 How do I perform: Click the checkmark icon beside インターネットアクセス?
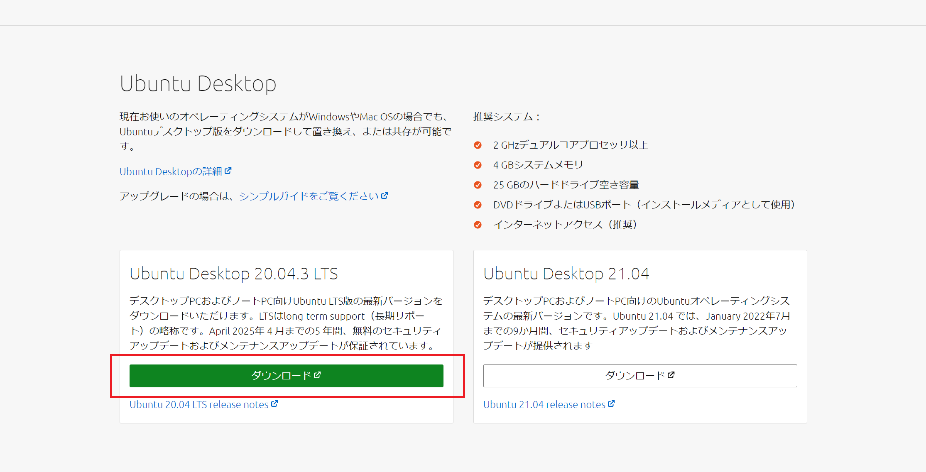point(478,225)
